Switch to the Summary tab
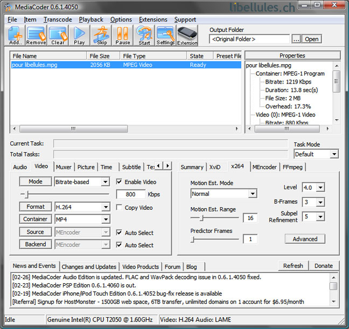Screen dimensions: 349x329 coord(192,167)
